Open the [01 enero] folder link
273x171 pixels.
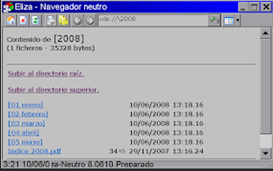[x=26, y=105]
